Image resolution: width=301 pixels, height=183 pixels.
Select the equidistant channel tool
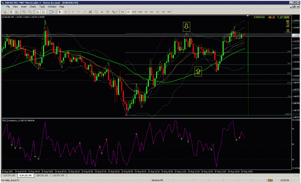91,12
